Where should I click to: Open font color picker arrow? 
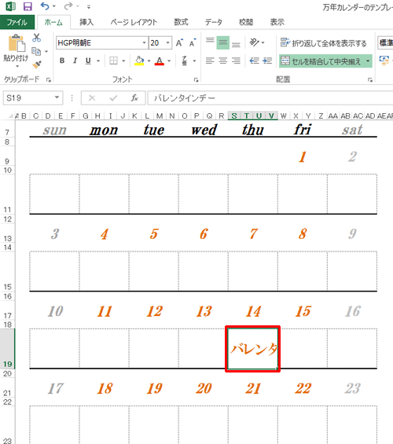pos(169,61)
